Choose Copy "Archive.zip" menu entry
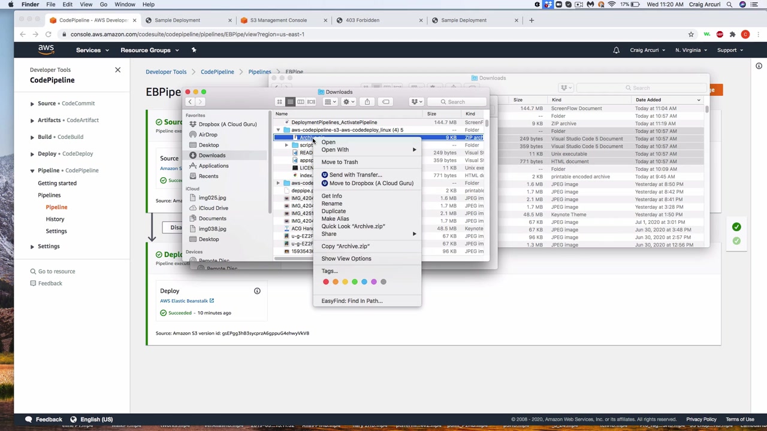The image size is (767, 431). [x=367, y=246]
